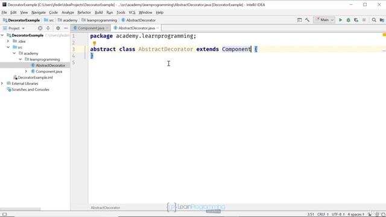Click the Component class name in code
The height and width of the screenshot is (217, 386).
pyautogui.click(x=236, y=49)
